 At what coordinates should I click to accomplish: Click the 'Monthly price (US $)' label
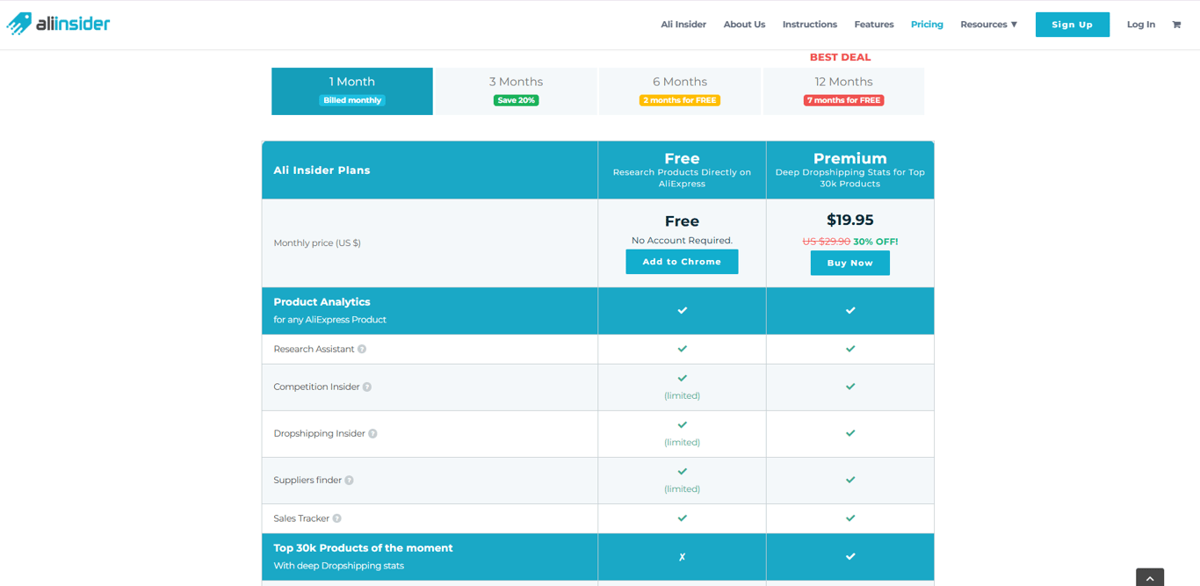[x=317, y=243]
